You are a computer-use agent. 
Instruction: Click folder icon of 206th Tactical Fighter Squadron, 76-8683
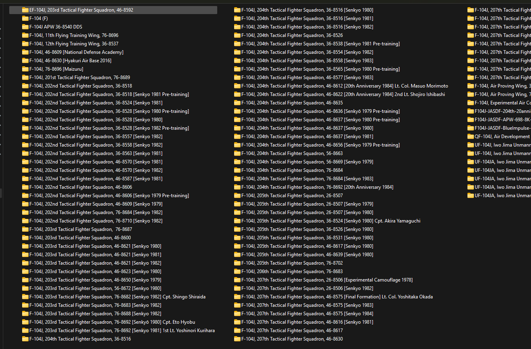(x=237, y=271)
